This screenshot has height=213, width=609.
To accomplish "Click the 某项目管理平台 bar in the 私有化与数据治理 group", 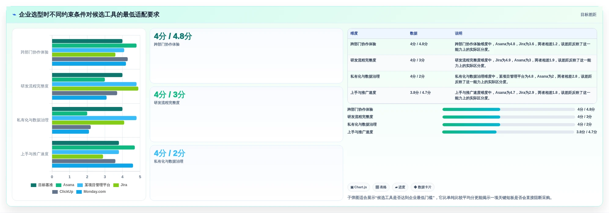I will pos(94,118).
